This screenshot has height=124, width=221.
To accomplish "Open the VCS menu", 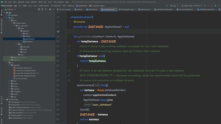I will (55, 2).
